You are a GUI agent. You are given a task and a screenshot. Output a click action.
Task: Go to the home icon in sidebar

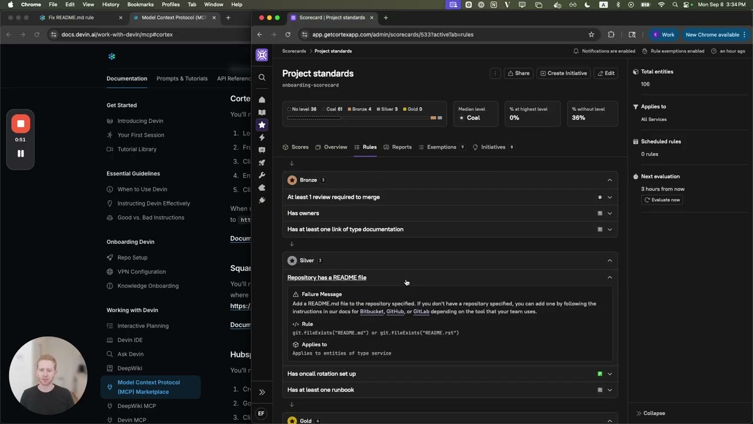pyautogui.click(x=262, y=100)
